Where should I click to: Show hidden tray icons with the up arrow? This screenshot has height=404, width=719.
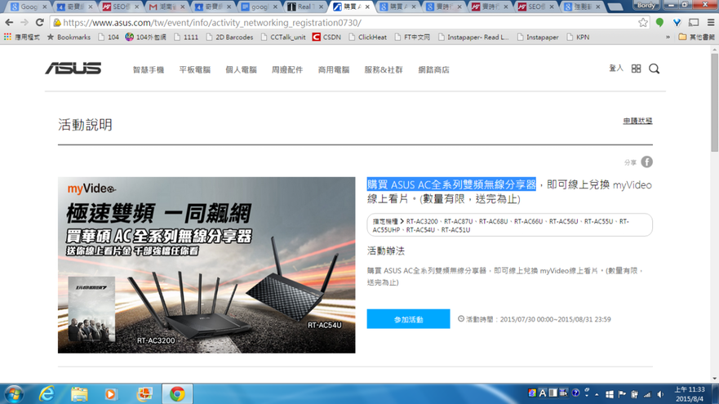[x=597, y=394]
